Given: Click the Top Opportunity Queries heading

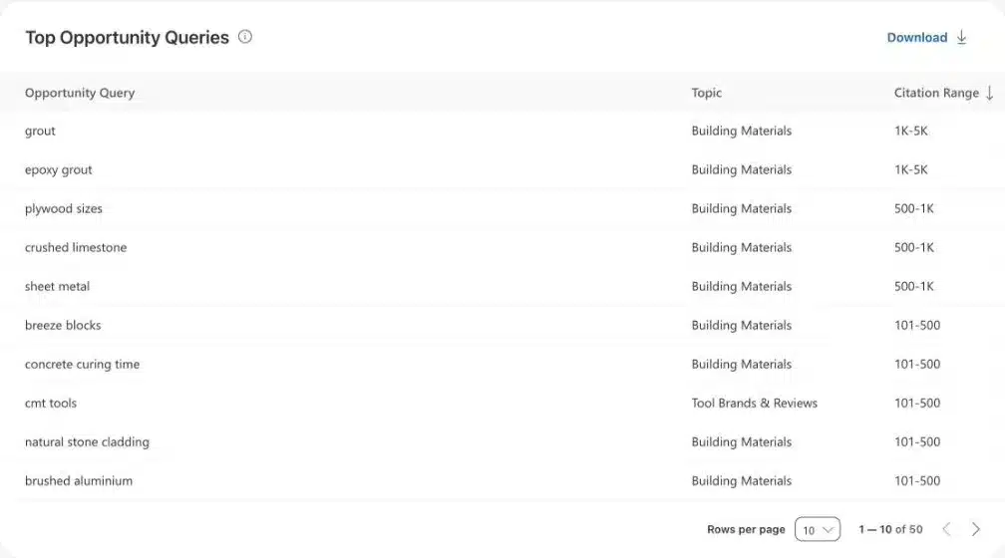Looking at the screenshot, I should 127,37.
